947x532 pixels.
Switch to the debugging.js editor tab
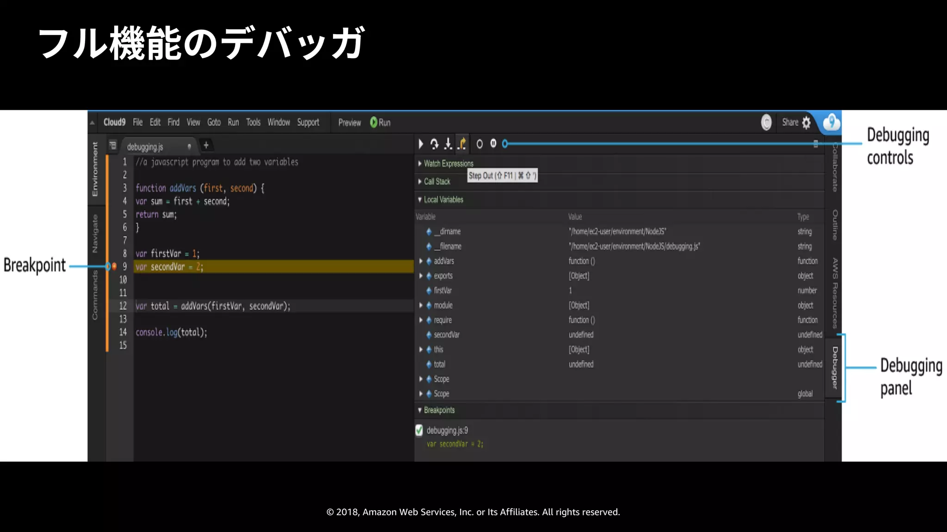(145, 147)
